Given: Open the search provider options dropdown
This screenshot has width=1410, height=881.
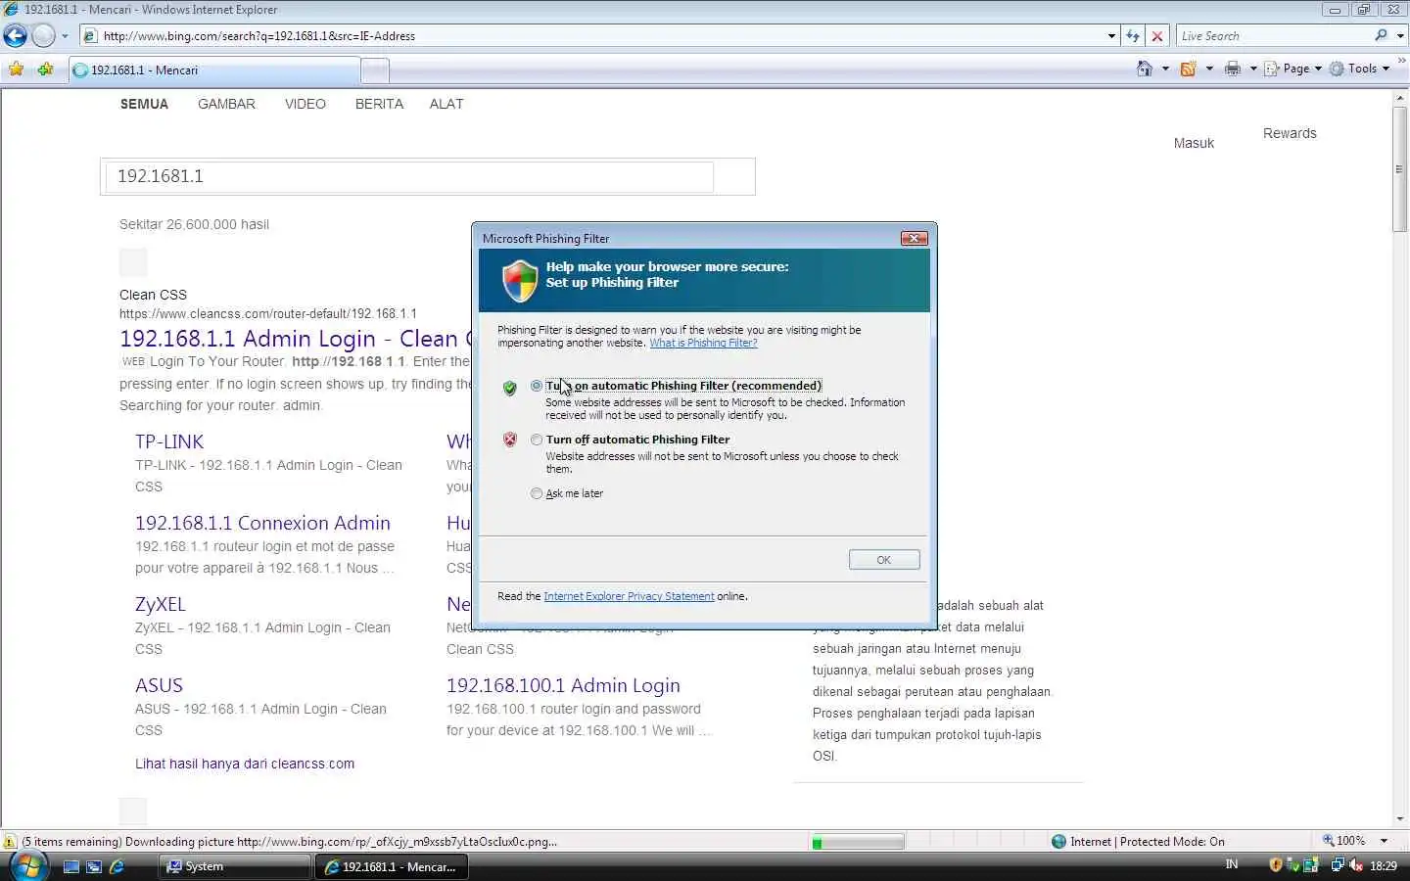Looking at the screenshot, I should 1400,36.
